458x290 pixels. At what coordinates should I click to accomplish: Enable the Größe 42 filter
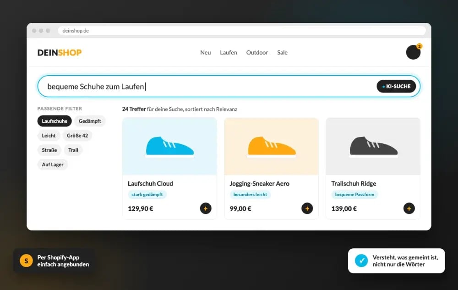pos(77,136)
